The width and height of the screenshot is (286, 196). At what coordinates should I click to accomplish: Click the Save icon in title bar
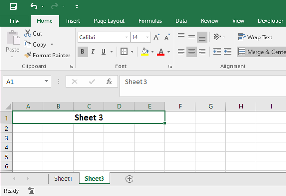[x=13, y=7]
